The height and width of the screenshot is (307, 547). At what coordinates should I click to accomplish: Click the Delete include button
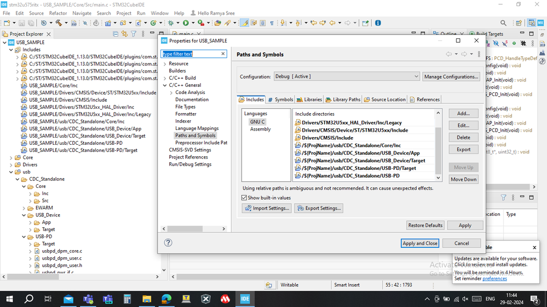(x=463, y=138)
